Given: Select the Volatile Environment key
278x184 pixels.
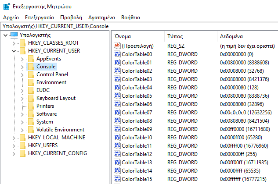Looking at the screenshot, I should pos(60,130).
